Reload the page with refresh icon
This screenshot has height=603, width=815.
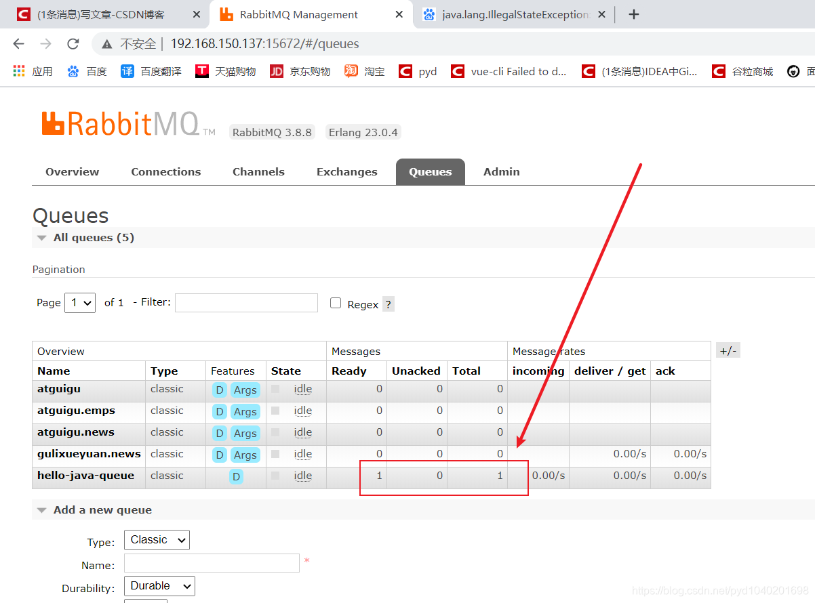coord(73,44)
